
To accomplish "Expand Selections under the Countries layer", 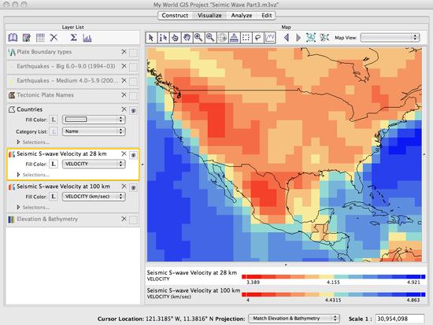I will tap(33, 142).
